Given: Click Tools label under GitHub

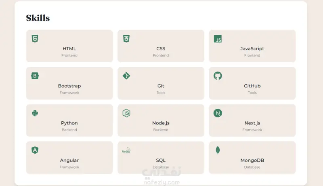Looking at the screenshot, I should 252,93.
